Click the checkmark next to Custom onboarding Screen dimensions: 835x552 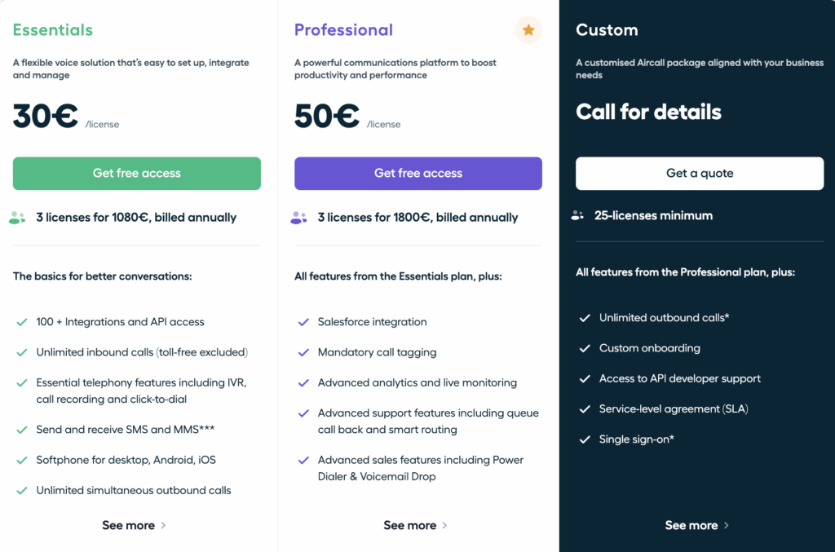(585, 348)
